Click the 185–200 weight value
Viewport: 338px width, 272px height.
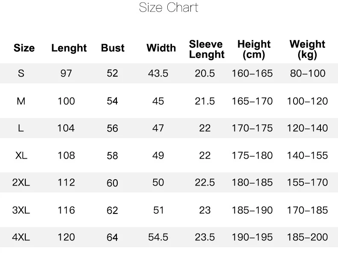point(307,237)
